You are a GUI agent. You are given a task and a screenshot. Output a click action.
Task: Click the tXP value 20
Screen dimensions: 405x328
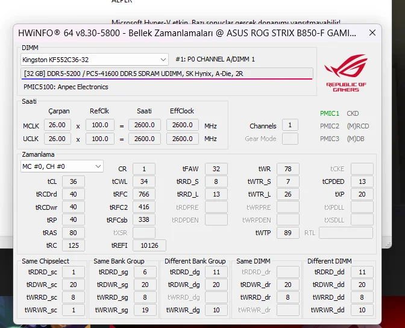click(362, 194)
